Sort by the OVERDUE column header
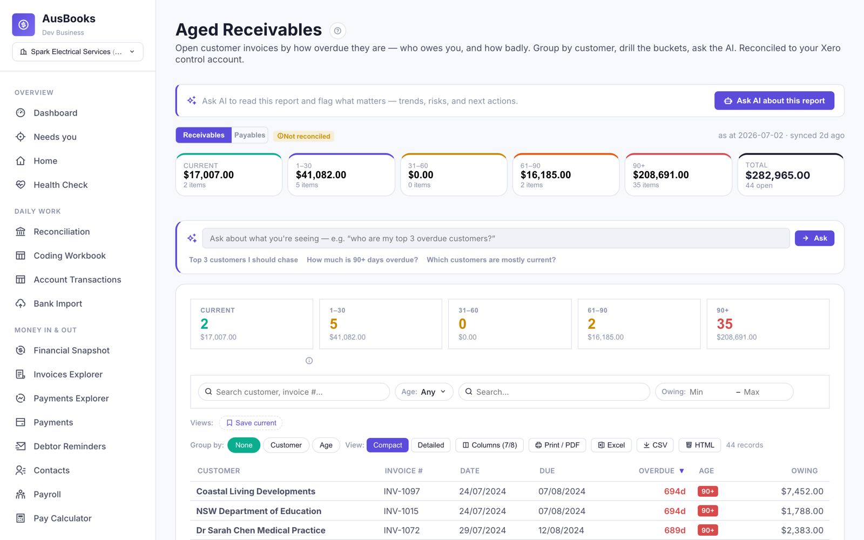 [661, 471]
